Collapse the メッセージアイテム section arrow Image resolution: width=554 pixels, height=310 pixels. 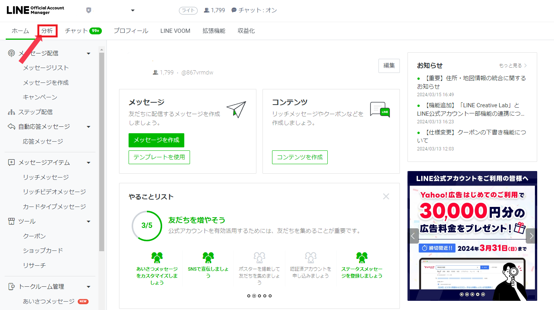click(x=89, y=163)
